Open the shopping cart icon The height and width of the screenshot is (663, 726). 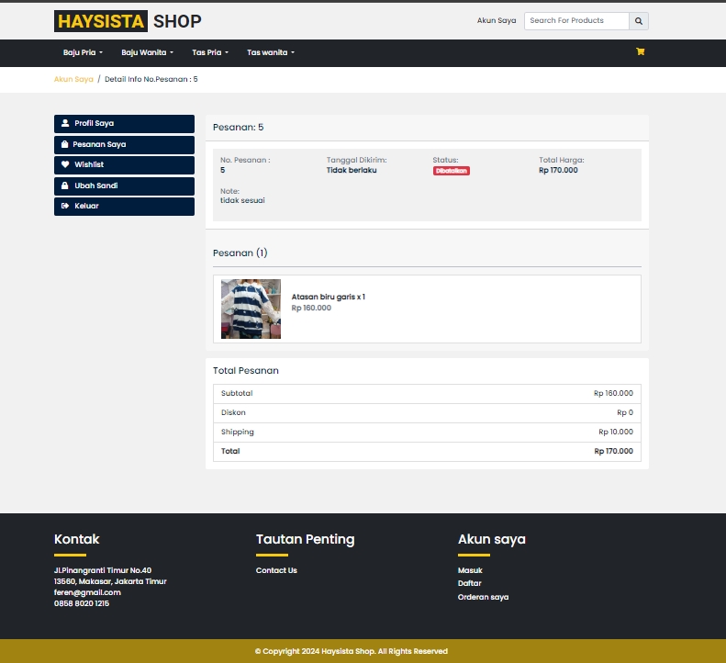pos(641,52)
